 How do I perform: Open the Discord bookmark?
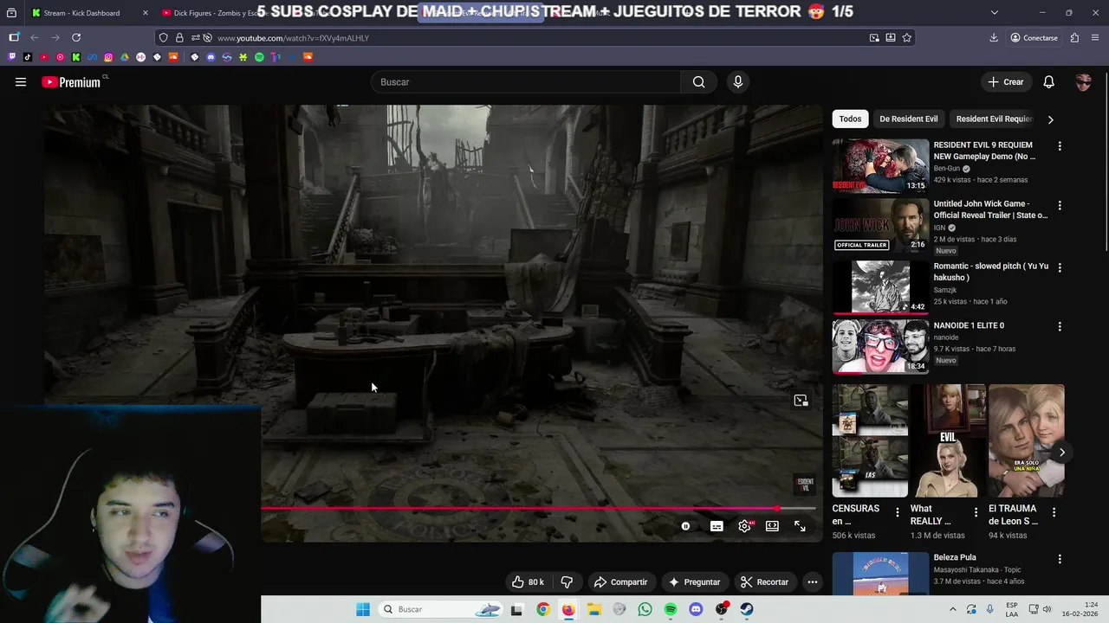point(211,57)
